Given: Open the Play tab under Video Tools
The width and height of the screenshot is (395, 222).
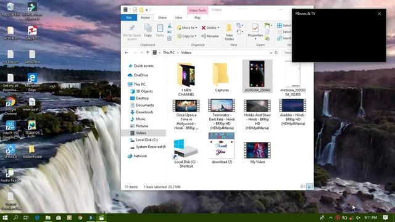Looking at the screenshot, I should (197, 18).
